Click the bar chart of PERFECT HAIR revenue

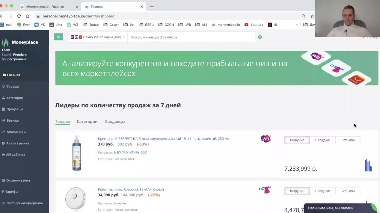pyautogui.click(x=368, y=165)
